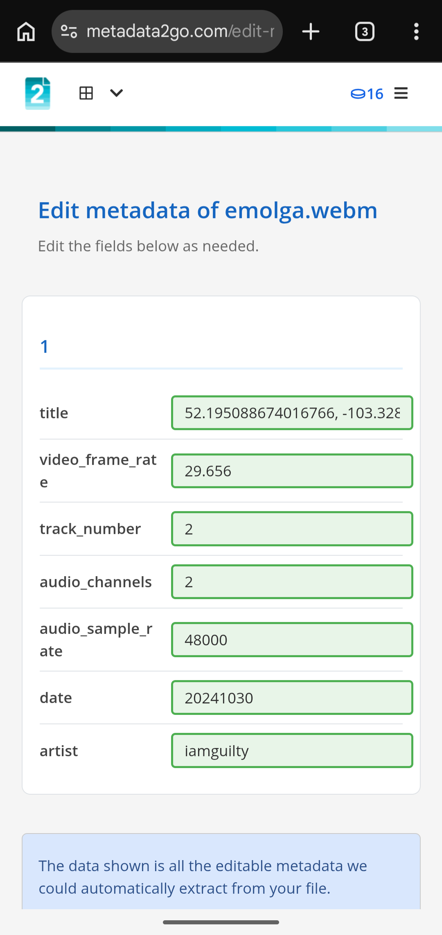Open the site info icon in address bar
Screen dimensions: 442x935
[69, 32]
